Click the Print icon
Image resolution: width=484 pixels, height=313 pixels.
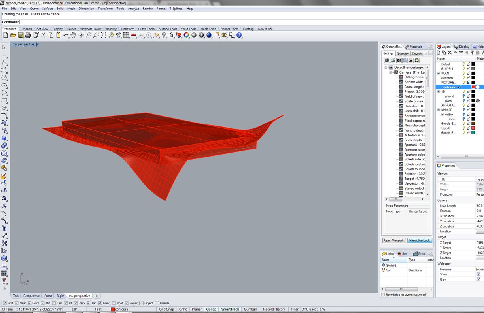[x=28, y=35]
